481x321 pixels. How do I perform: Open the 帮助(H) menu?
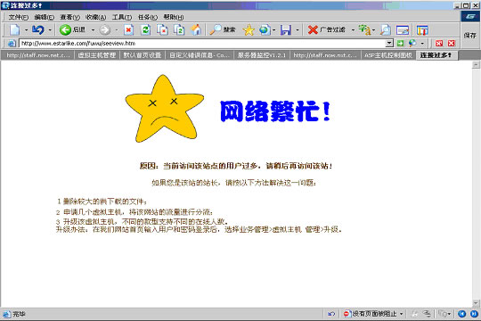click(174, 17)
